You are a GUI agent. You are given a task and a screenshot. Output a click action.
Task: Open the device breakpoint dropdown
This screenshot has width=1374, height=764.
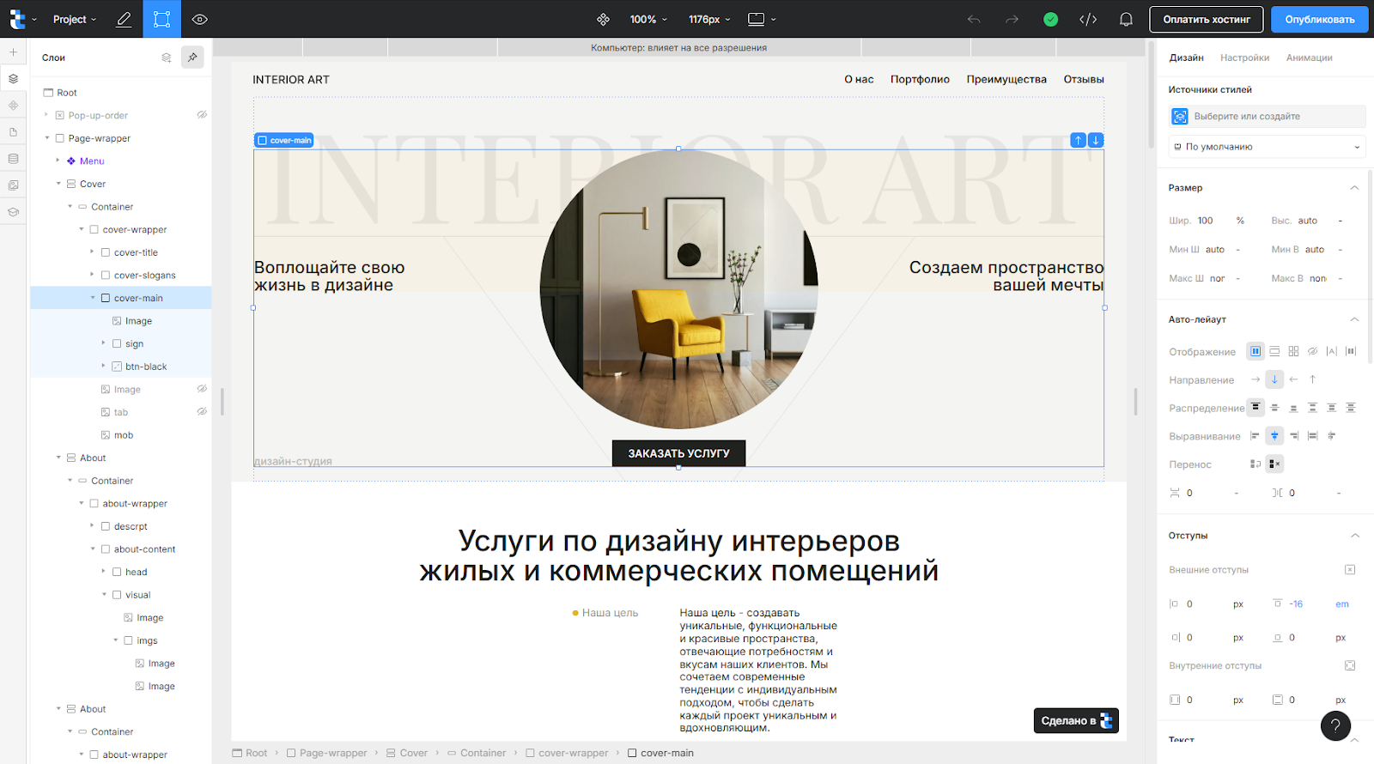click(x=762, y=19)
